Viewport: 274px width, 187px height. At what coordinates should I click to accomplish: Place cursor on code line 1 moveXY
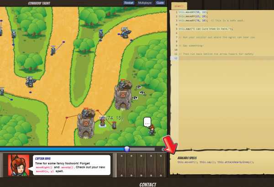click(193, 12)
